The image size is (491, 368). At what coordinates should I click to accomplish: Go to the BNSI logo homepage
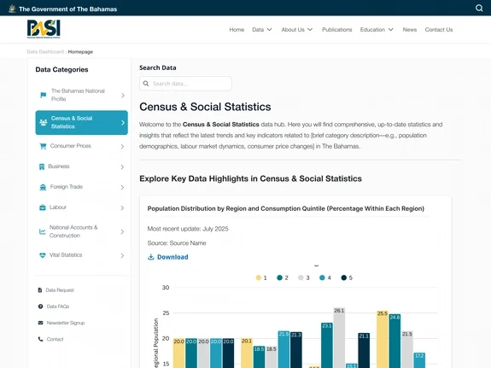point(44,29)
